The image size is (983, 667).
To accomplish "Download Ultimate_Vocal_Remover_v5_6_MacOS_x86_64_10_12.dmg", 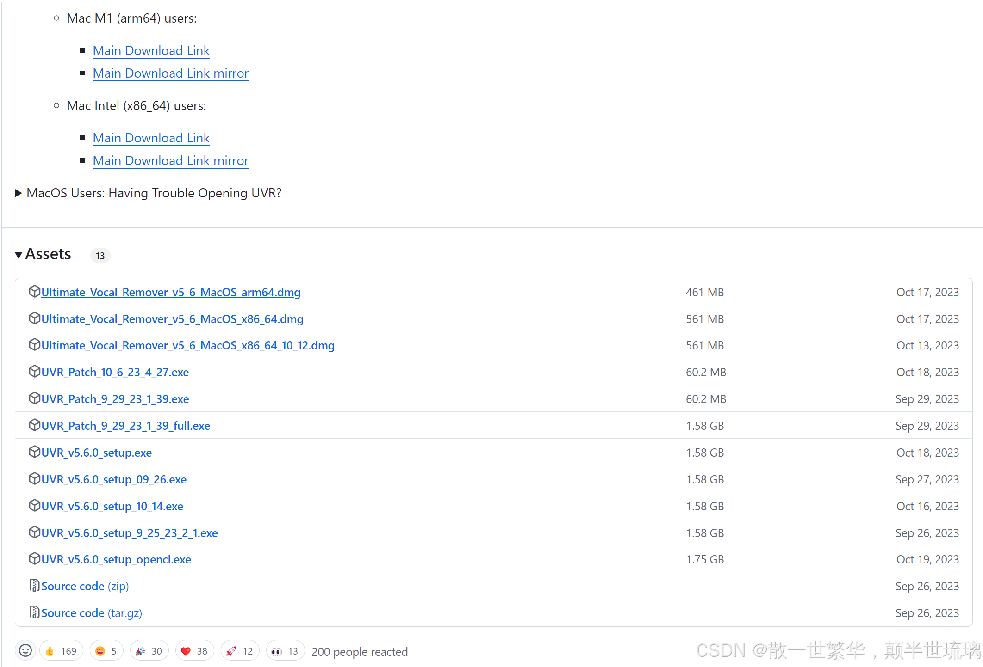I will [x=188, y=345].
